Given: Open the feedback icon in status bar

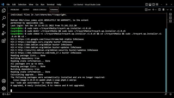Looking at the screenshot, I should pos(166,94).
